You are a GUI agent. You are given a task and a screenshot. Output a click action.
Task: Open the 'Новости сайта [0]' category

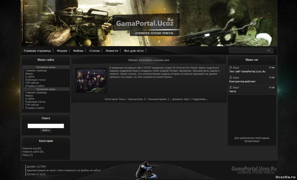(x=33, y=152)
